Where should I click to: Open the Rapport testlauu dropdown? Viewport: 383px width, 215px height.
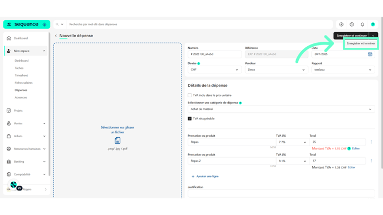pos(343,69)
